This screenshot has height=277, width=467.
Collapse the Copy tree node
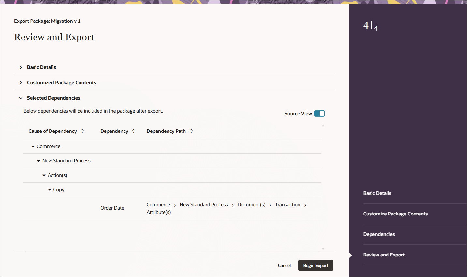50,190
